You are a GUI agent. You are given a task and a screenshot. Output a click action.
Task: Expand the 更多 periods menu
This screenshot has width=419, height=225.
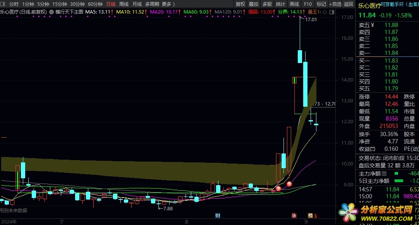pos(168,4)
